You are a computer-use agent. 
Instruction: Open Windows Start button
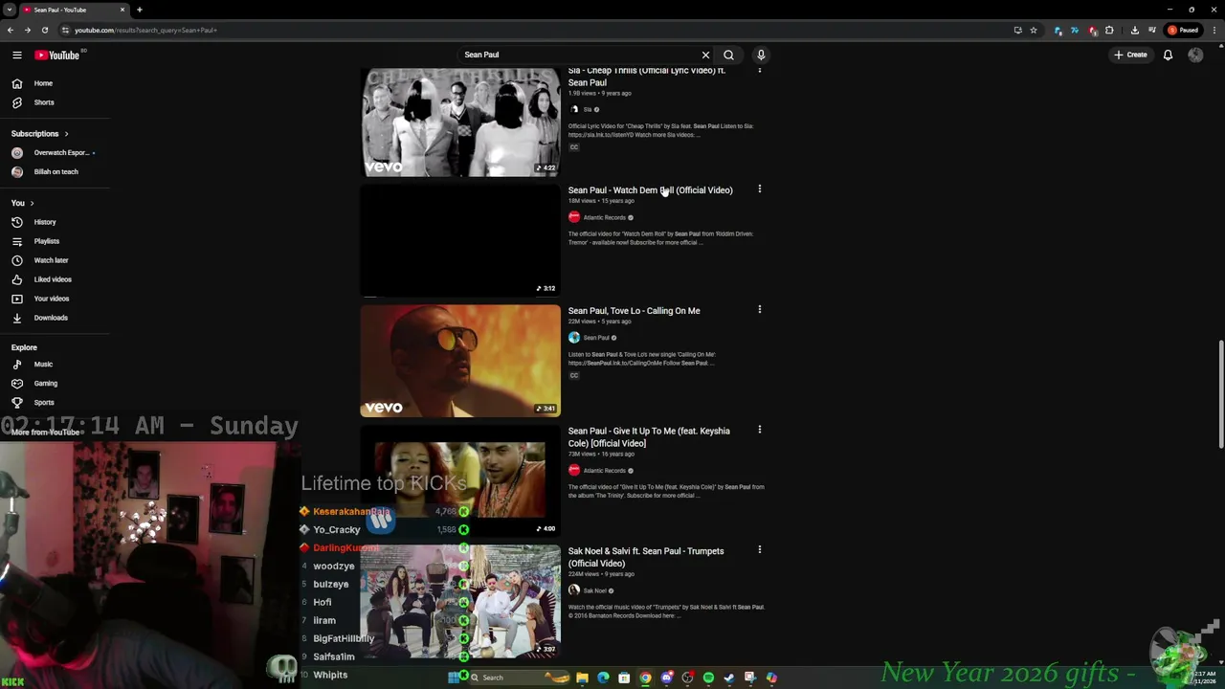point(454,678)
